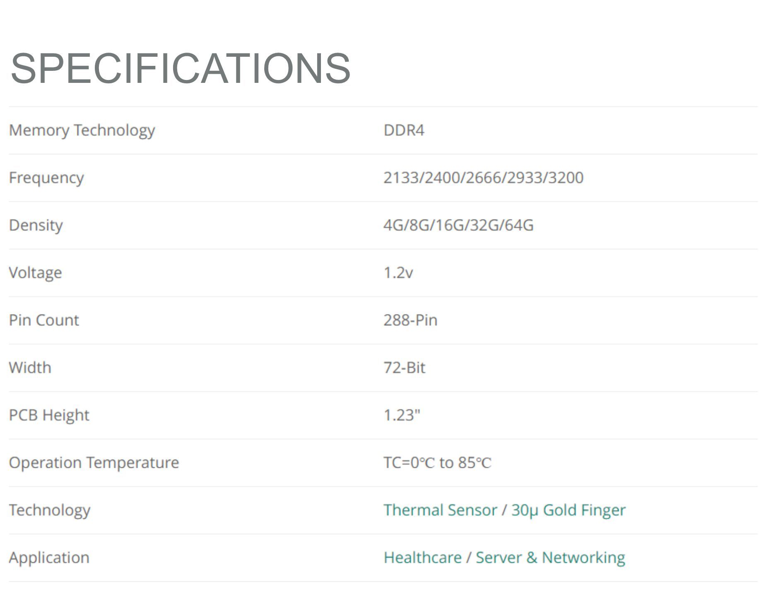Select the Voltage row label
This screenshot has height=607, width=769.
36,273
